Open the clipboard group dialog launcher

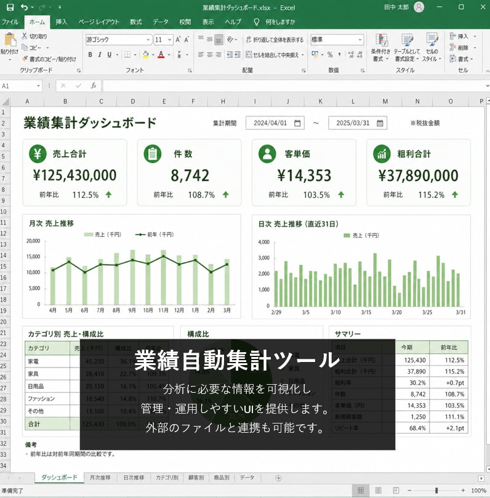click(79, 71)
